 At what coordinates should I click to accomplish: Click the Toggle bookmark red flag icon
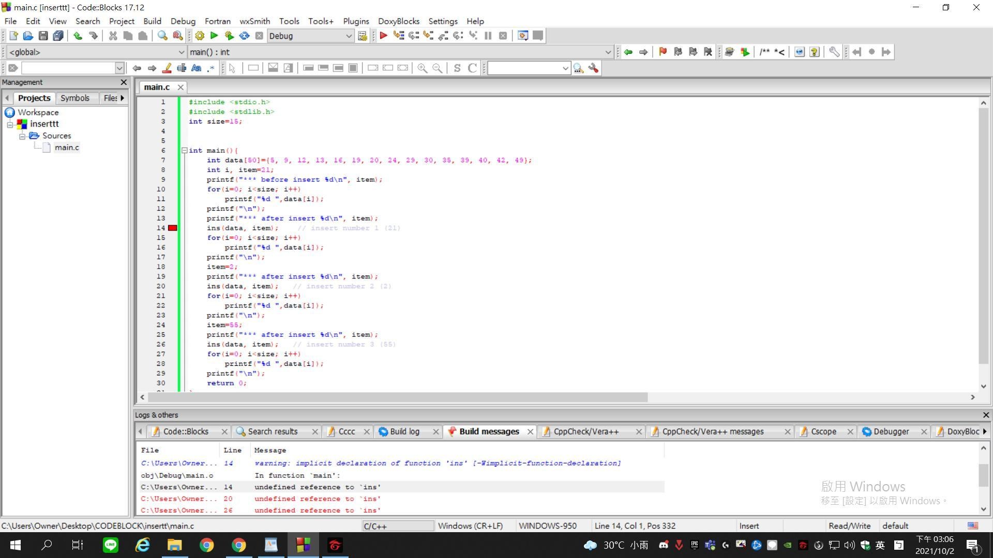click(x=663, y=52)
